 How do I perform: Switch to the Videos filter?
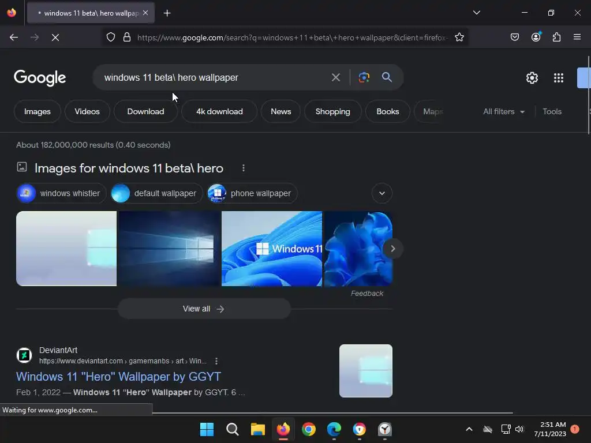coord(87,111)
